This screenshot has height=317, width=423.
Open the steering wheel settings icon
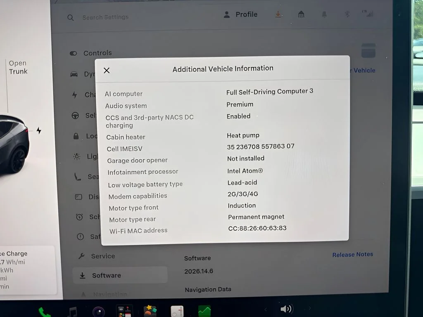[75, 116]
